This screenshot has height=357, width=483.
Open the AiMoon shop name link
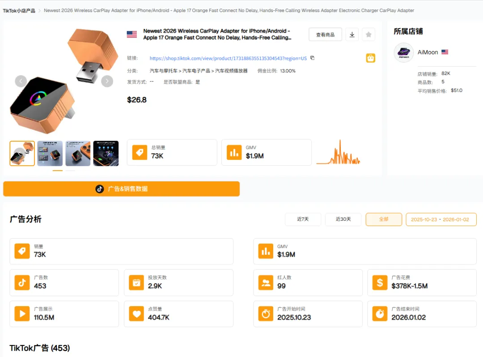(428, 52)
